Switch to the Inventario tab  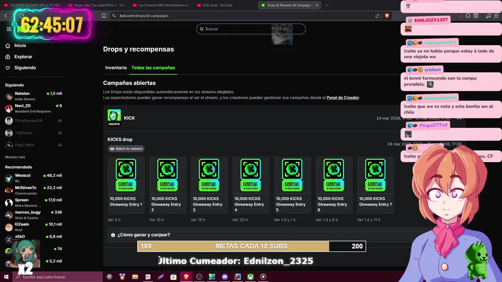(x=116, y=68)
